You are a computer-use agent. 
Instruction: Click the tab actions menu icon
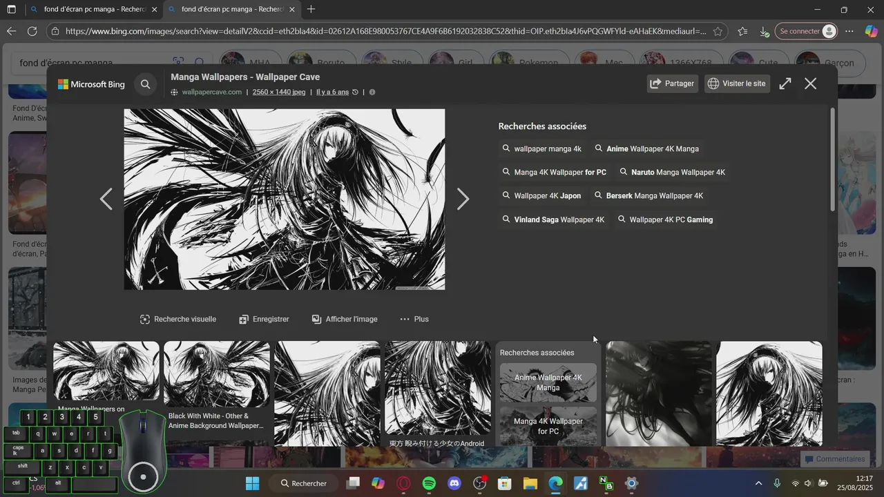click(11, 10)
